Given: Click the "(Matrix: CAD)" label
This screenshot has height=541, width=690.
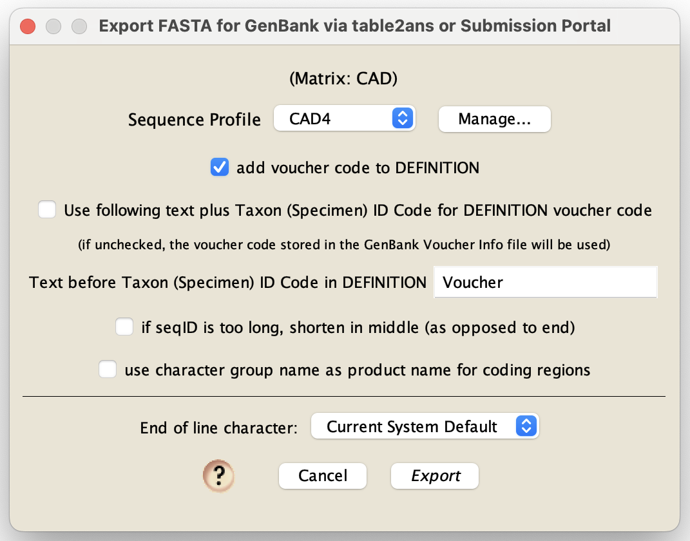Looking at the screenshot, I should [x=342, y=78].
